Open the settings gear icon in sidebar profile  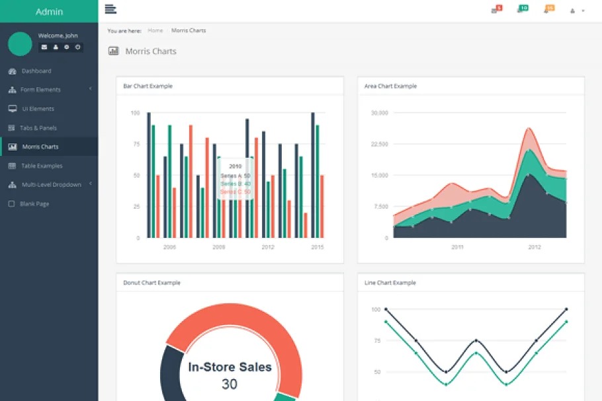(x=67, y=47)
